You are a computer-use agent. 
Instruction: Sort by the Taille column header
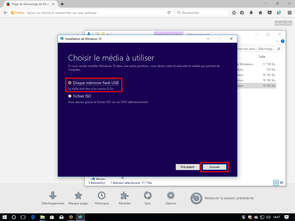click(x=262, y=57)
